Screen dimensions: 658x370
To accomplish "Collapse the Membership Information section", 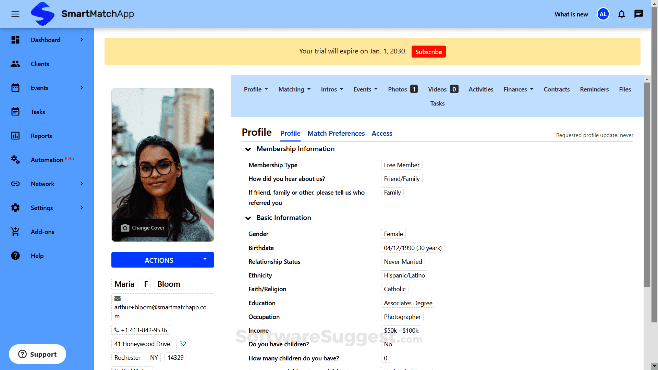I will click(x=248, y=149).
